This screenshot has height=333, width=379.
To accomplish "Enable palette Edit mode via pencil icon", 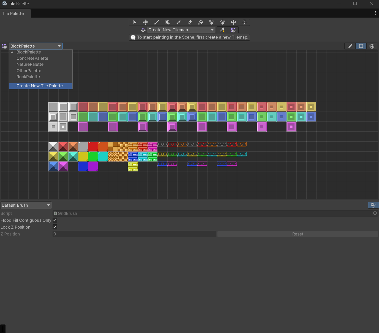I will (x=350, y=46).
